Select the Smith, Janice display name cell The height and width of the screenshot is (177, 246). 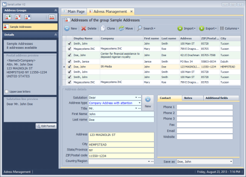pos(87,62)
